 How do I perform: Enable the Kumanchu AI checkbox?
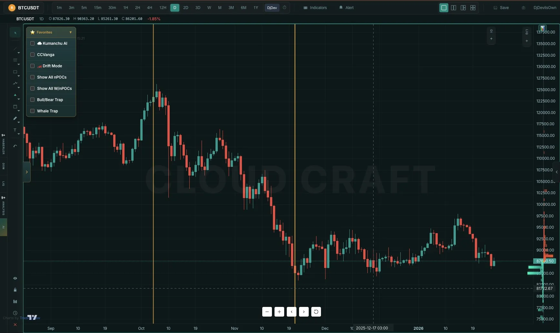tap(32, 43)
